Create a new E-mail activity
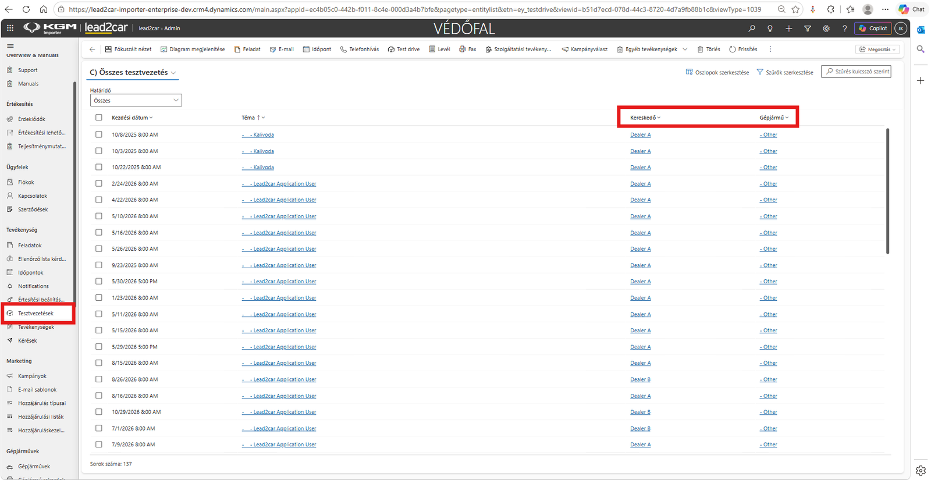Screen dimensions: 931x480 (282, 49)
